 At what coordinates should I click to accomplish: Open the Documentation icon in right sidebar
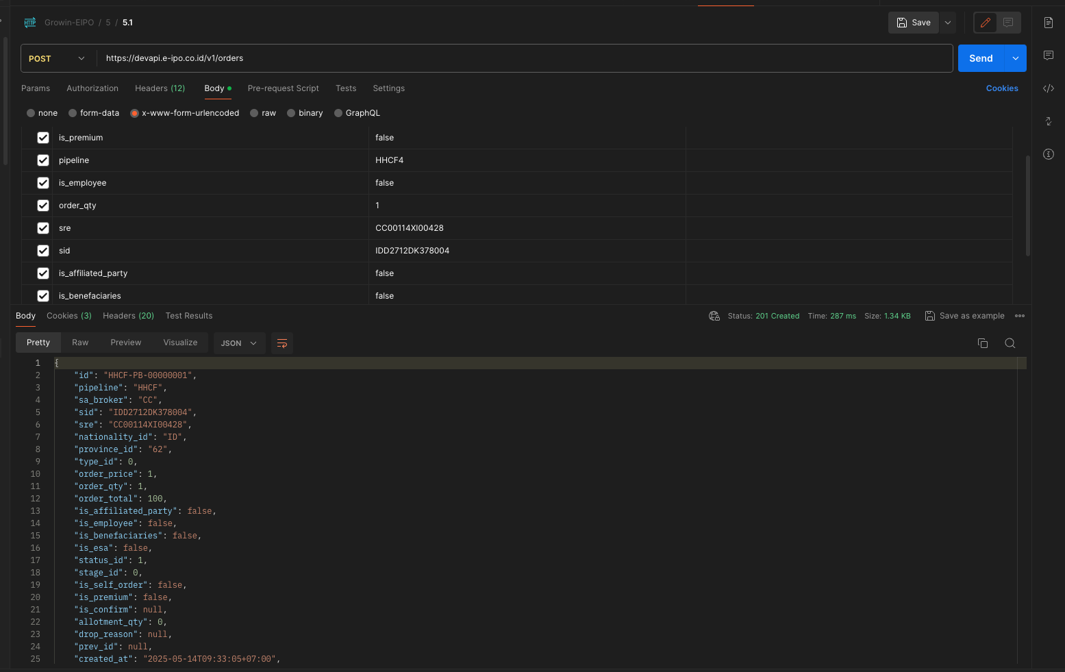(1049, 23)
